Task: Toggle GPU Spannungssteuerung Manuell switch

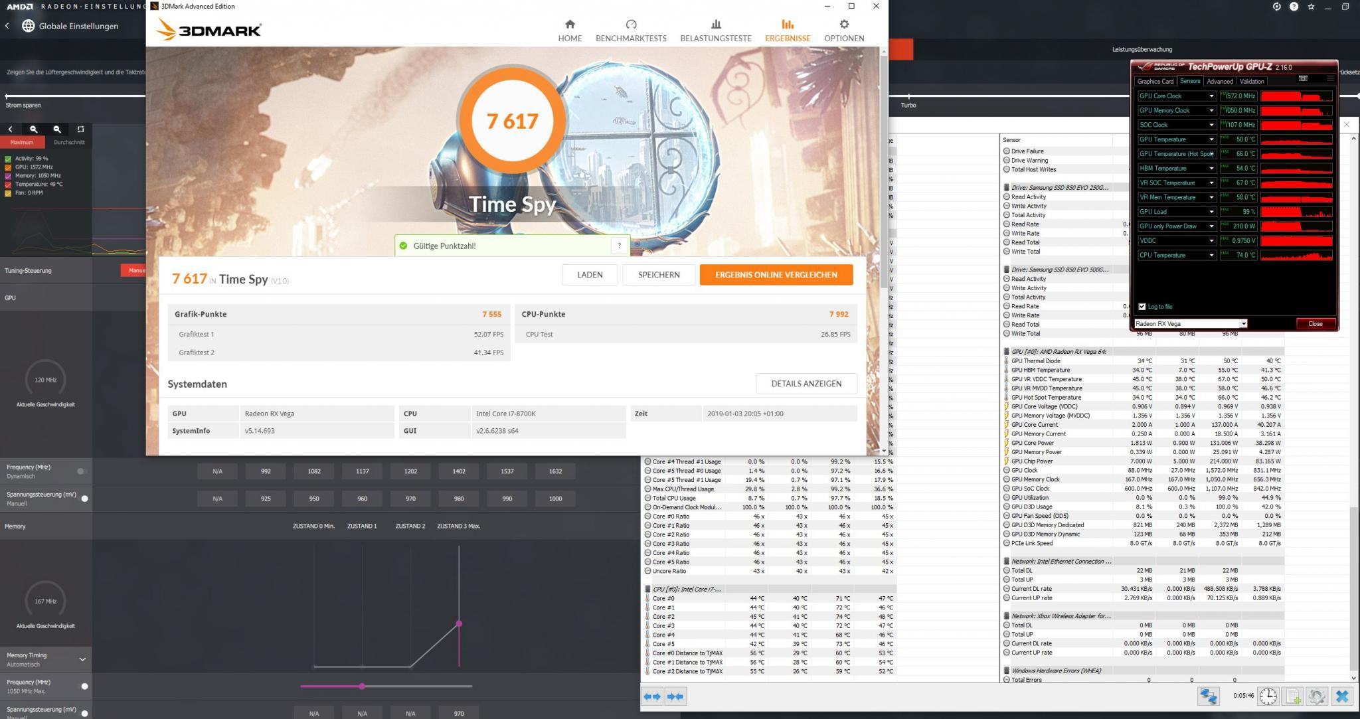Action: tap(84, 499)
